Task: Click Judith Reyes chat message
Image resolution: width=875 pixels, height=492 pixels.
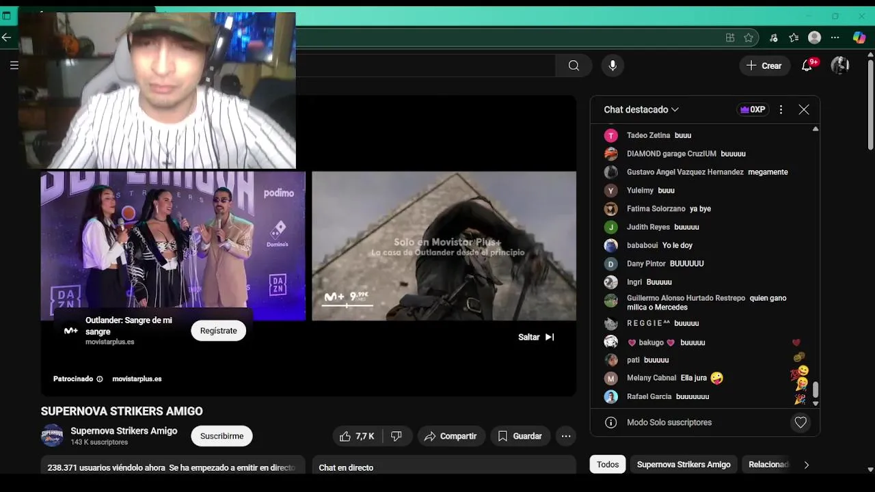Action: tap(704, 227)
